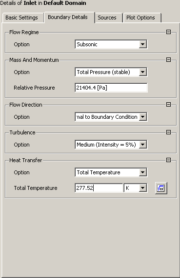Click the 'Details of Inlet in Default Domain' heading
The height and width of the screenshot is (278, 180).
click(x=43, y=3)
